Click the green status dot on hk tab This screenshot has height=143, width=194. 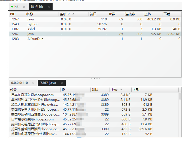click(x=12, y=7)
